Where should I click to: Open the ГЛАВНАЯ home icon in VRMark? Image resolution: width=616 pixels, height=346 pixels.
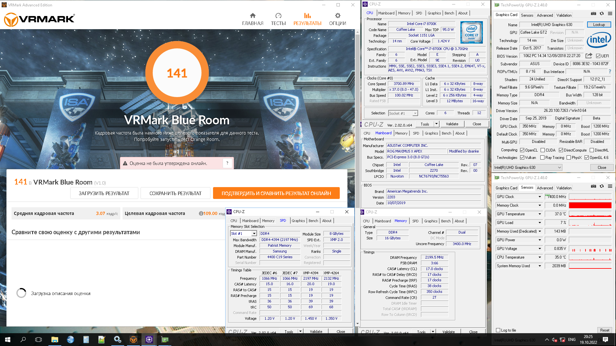[x=253, y=15]
